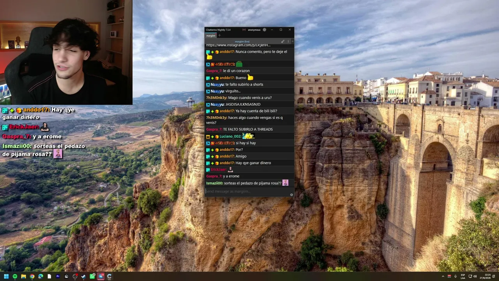Screen dimensions: 499x281
Task: Click username Luciano_002 in chat
Action: pos(230,136)
